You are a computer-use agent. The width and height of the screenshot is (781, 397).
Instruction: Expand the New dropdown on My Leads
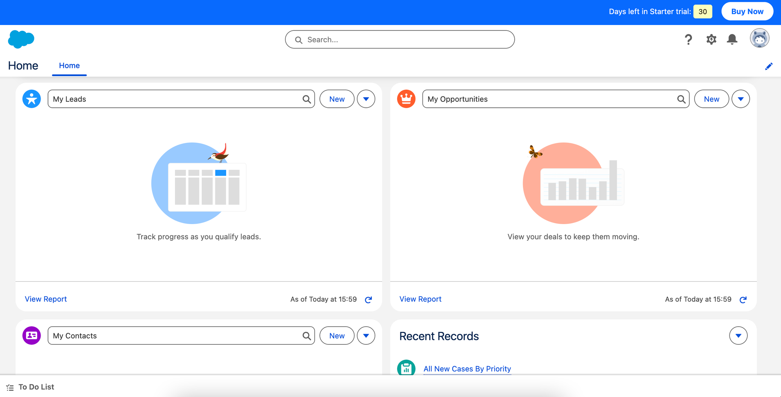click(x=366, y=99)
